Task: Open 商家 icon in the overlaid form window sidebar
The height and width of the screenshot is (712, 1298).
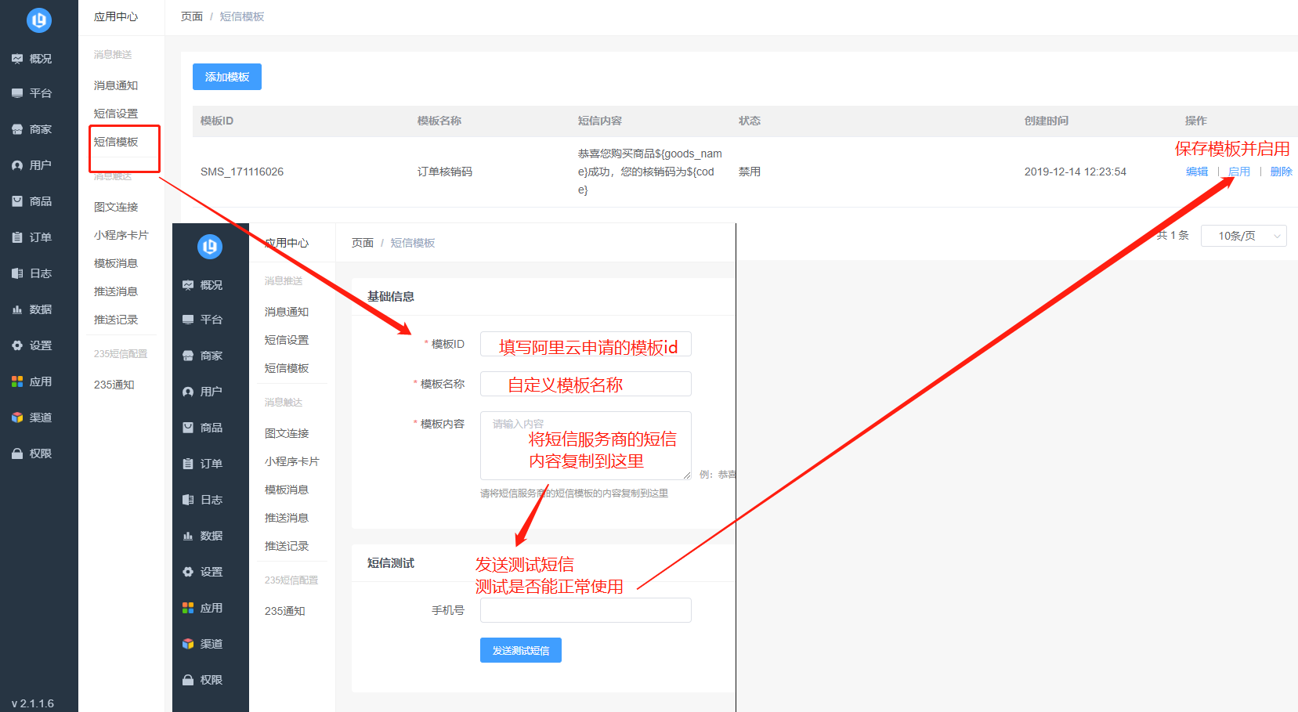Action: (188, 356)
